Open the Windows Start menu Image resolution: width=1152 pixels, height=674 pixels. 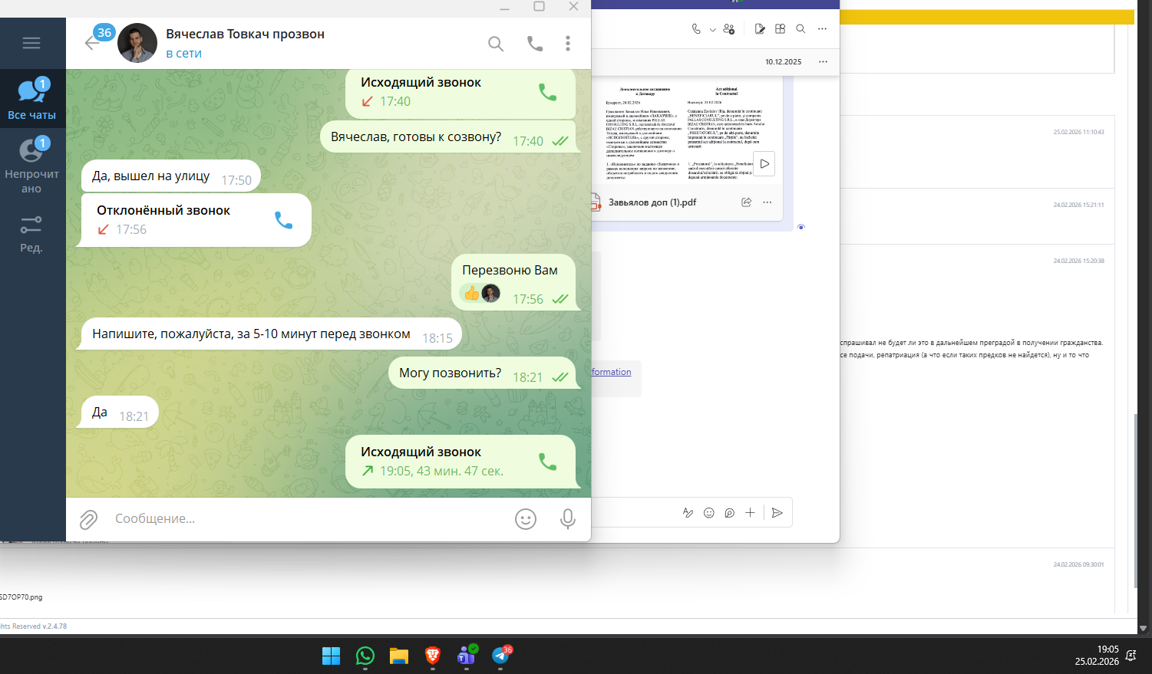tap(331, 656)
